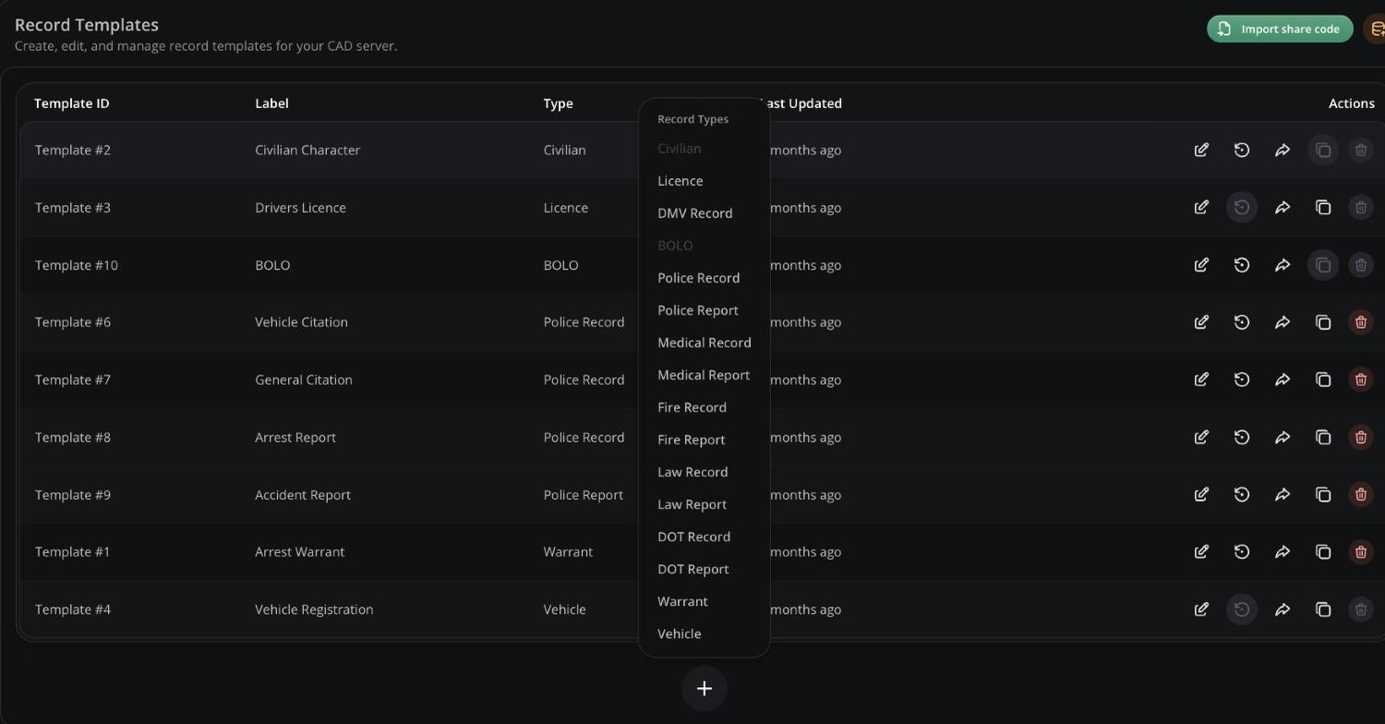The image size is (1385, 724).
Task: Share the Civilian Character template
Action: 1283,150
